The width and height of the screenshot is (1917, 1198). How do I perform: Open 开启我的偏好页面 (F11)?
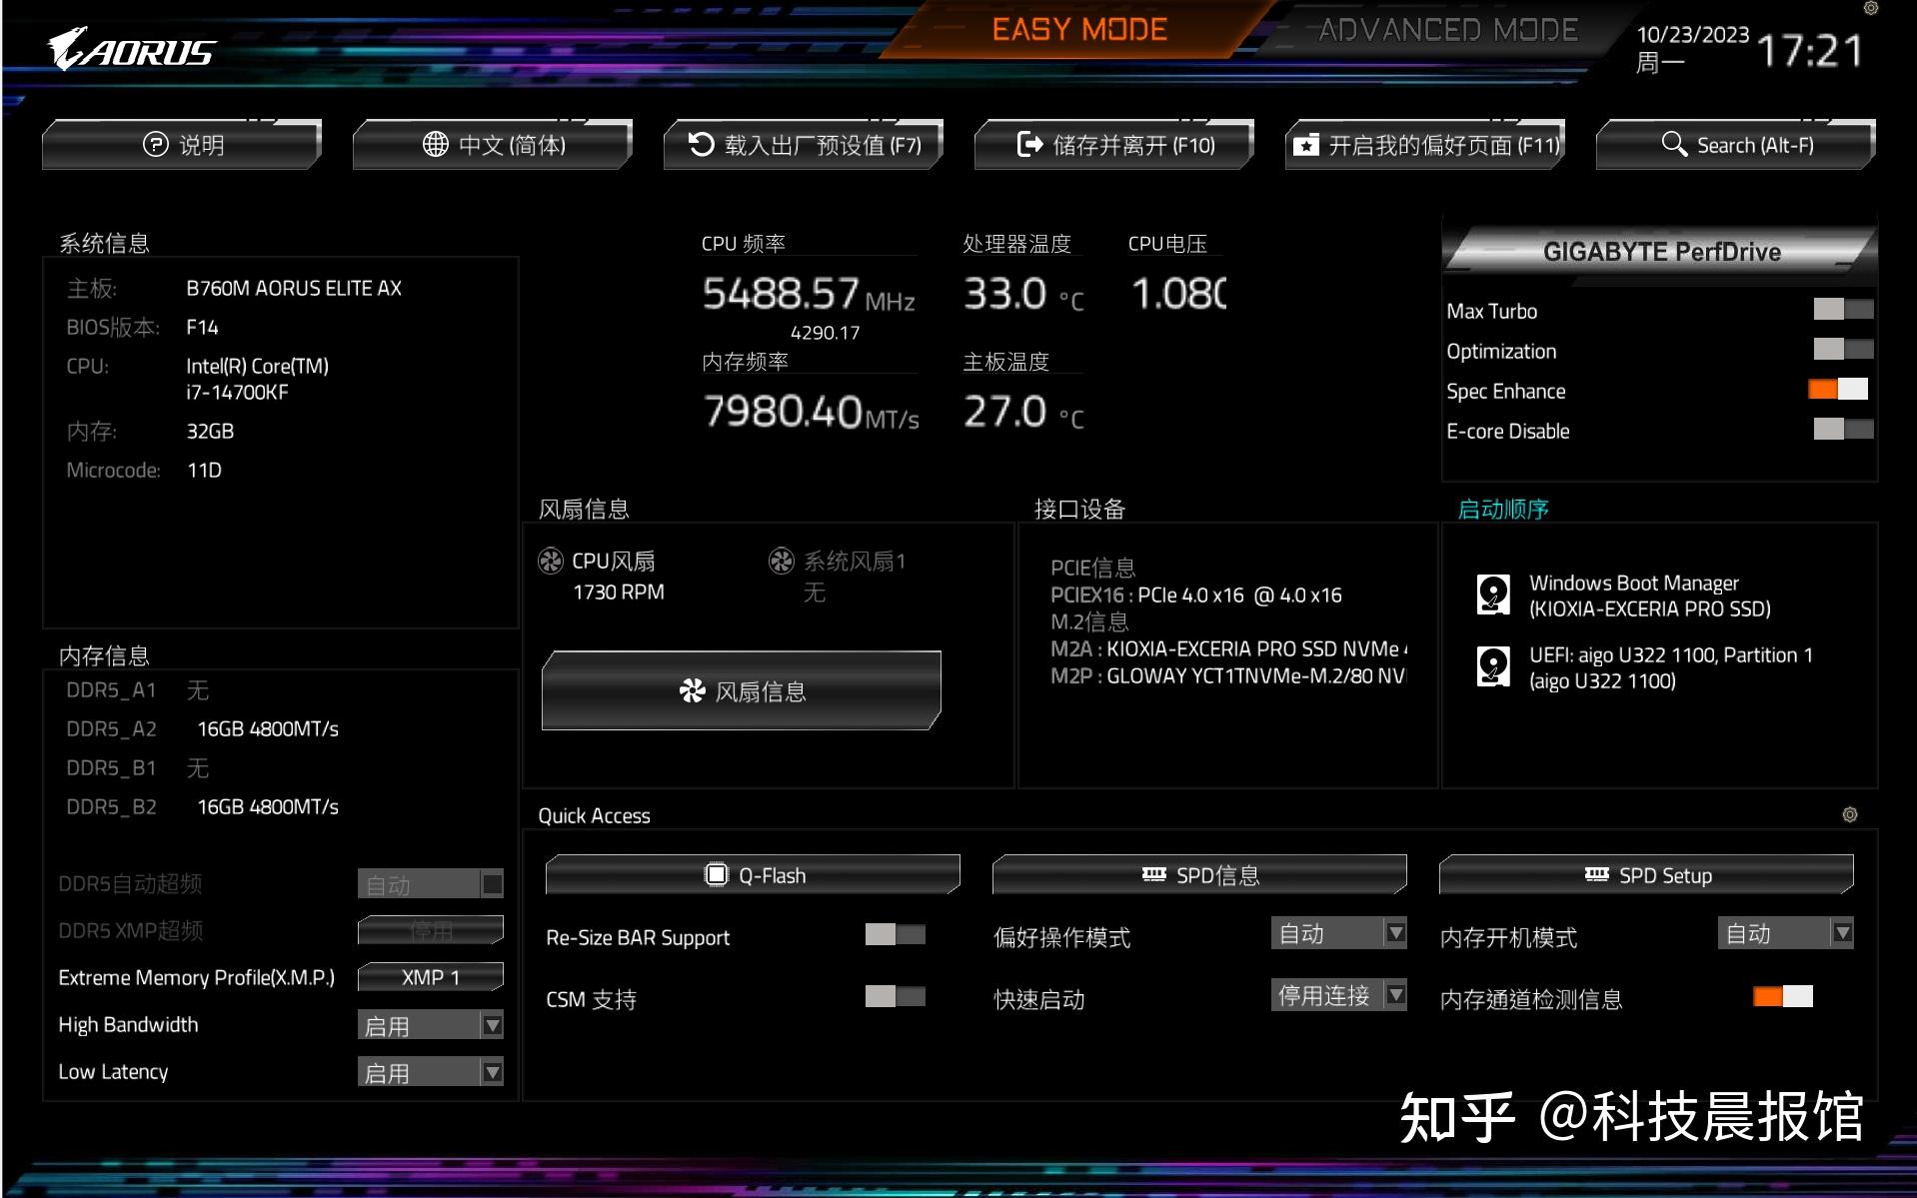click(x=1425, y=145)
